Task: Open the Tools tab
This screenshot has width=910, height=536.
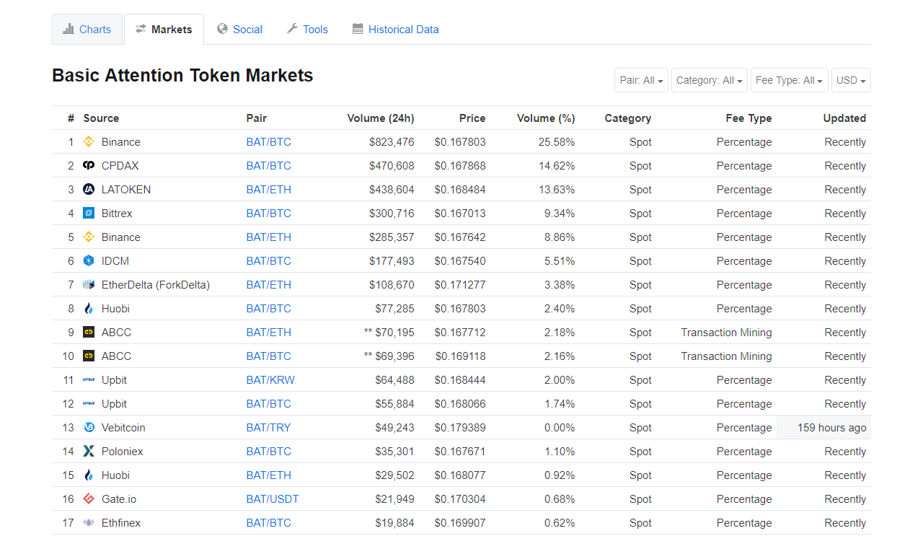Action: point(307,30)
